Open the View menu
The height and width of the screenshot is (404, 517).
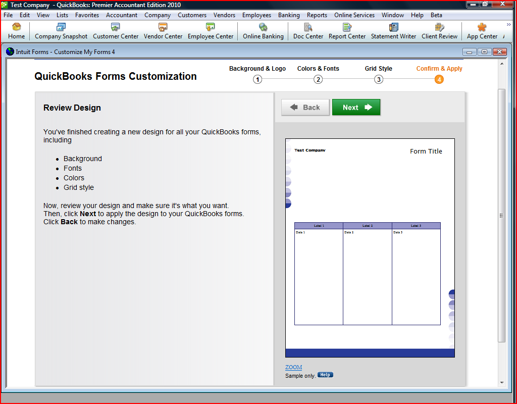(x=43, y=15)
